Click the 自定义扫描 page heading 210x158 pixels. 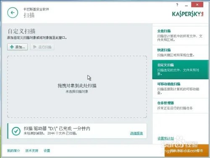(x=21, y=31)
